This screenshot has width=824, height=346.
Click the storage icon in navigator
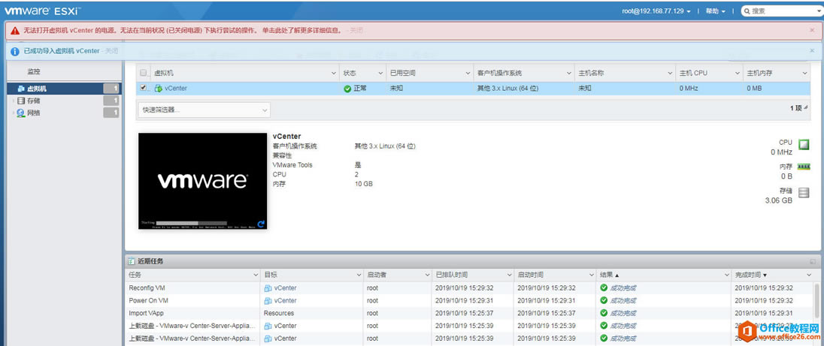(x=21, y=101)
